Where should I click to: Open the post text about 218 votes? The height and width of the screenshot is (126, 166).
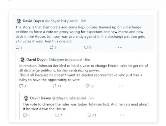point(80,34)
